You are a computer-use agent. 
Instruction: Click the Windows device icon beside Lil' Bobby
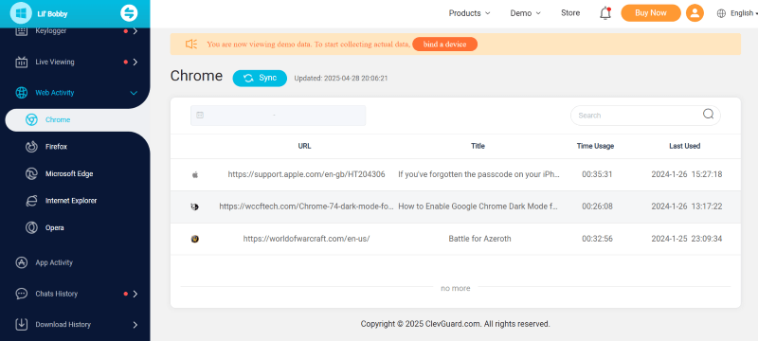pos(21,13)
